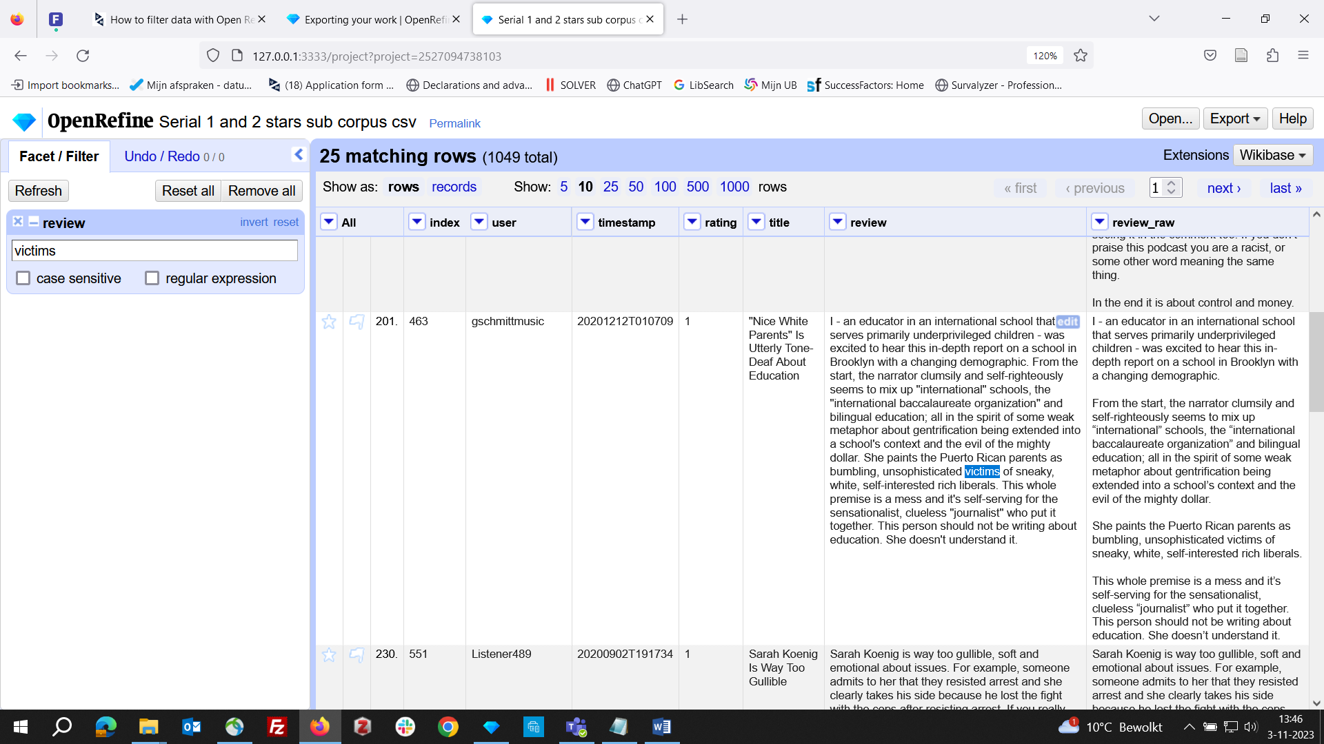Viewport: 1324px width, 744px height.
Task: Open the All column dropdown menu
Action: pos(329,222)
